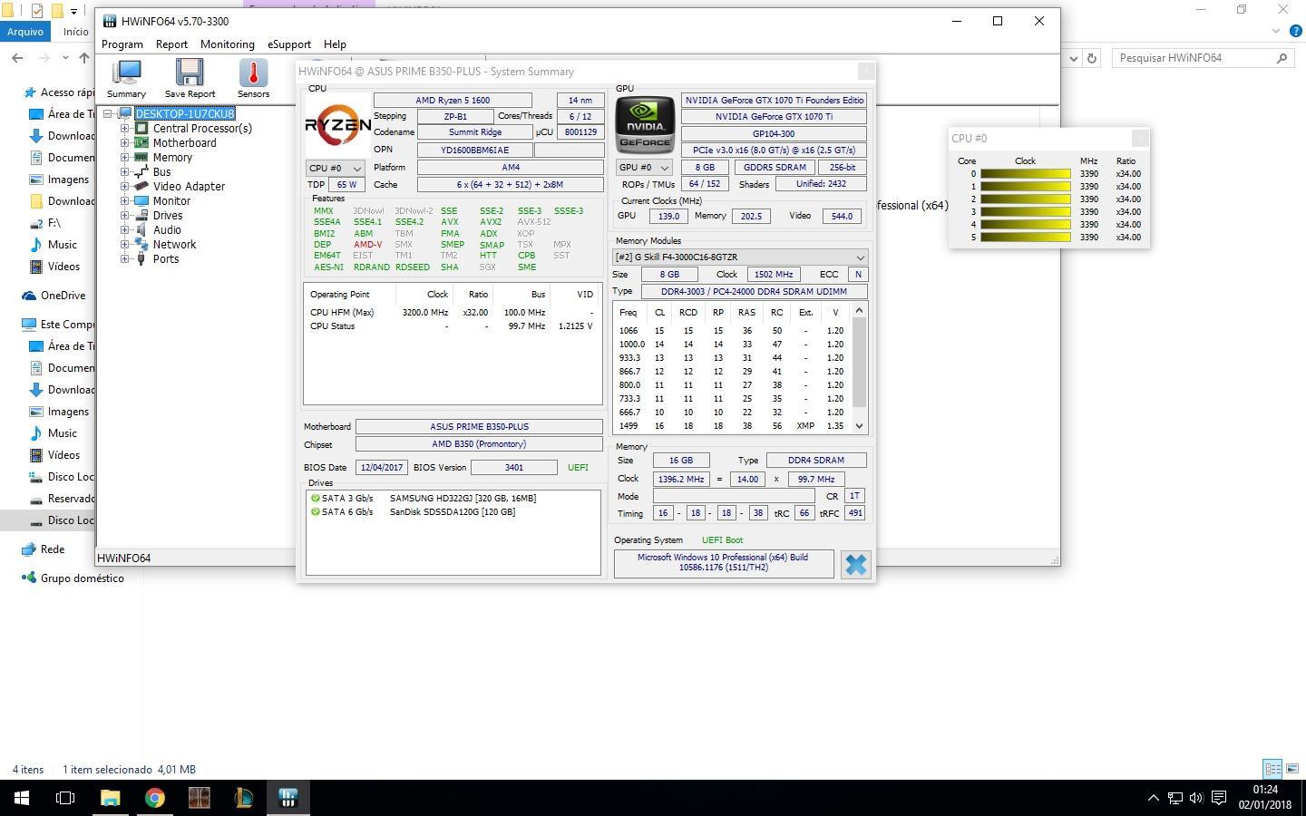1306x816 pixels.
Task: Open File Explorer from the taskbar
Action: [110, 798]
